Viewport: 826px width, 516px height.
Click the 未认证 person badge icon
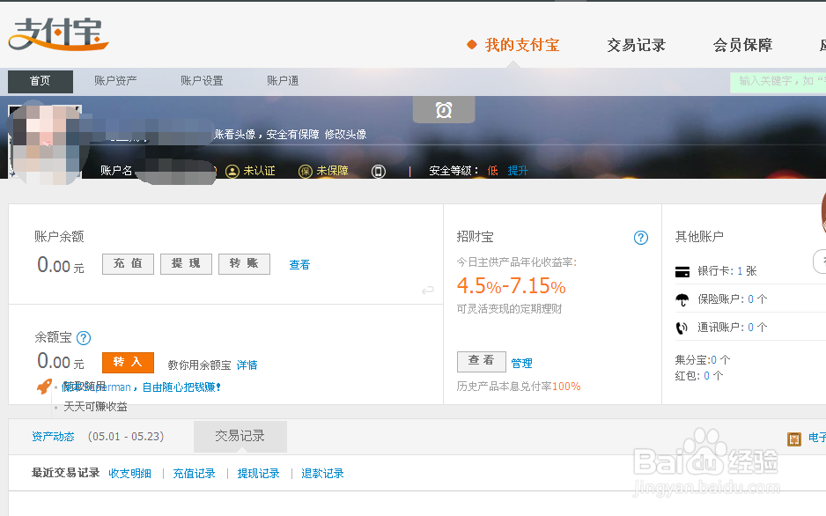click(x=232, y=171)
